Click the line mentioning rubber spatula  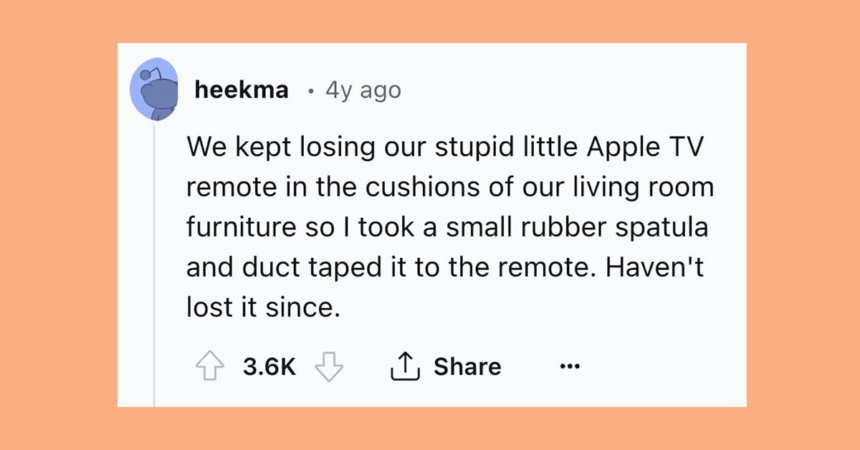[447, 228]
